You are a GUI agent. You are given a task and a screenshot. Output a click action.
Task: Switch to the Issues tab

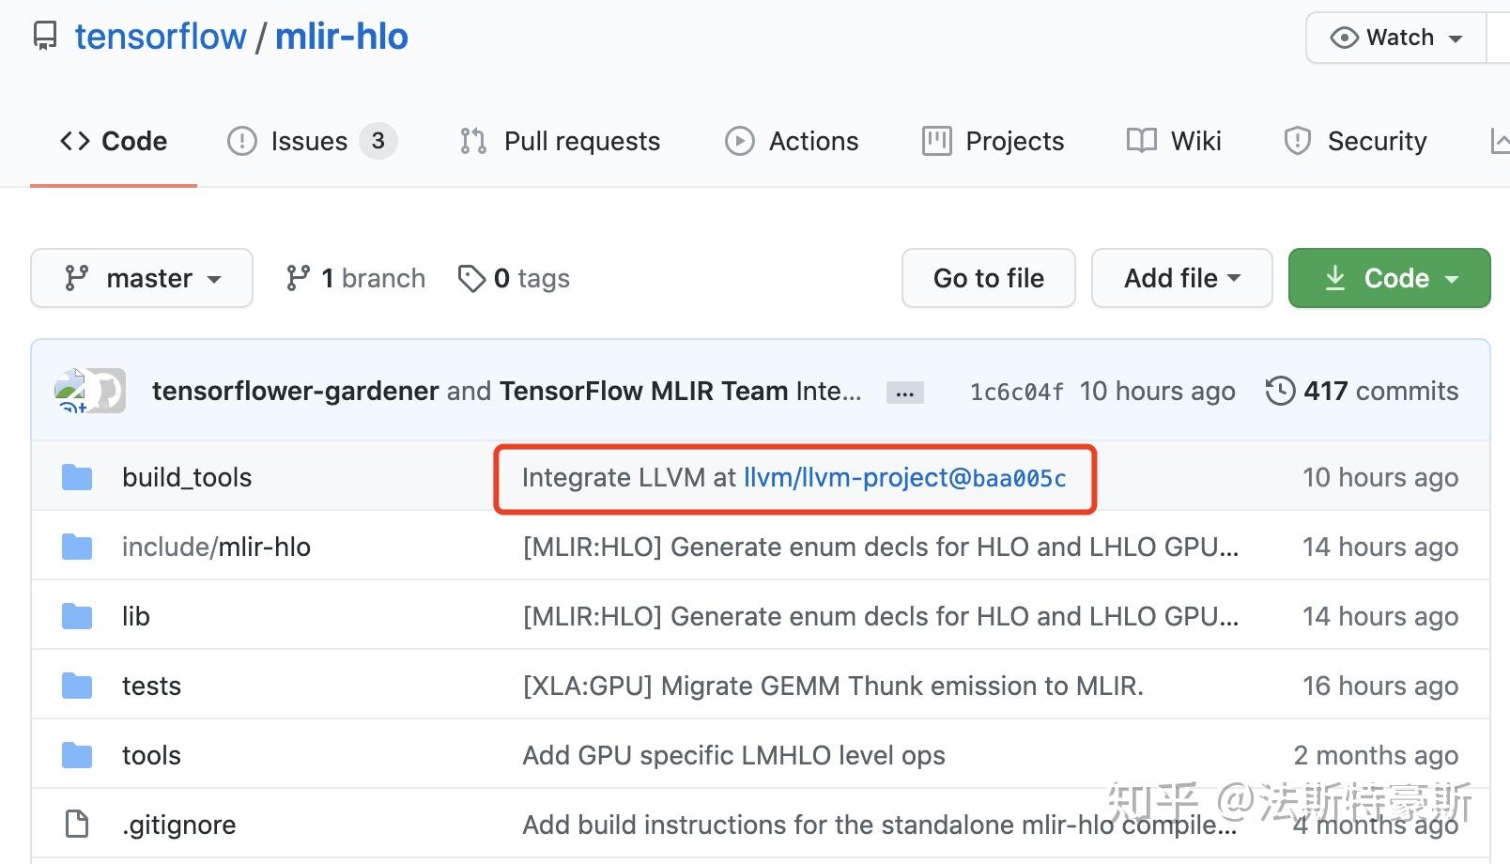(312, 141)
